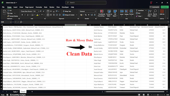Screen dimensions: 170x96
Task: Open Find & Select menu
Action: point(155,13)
